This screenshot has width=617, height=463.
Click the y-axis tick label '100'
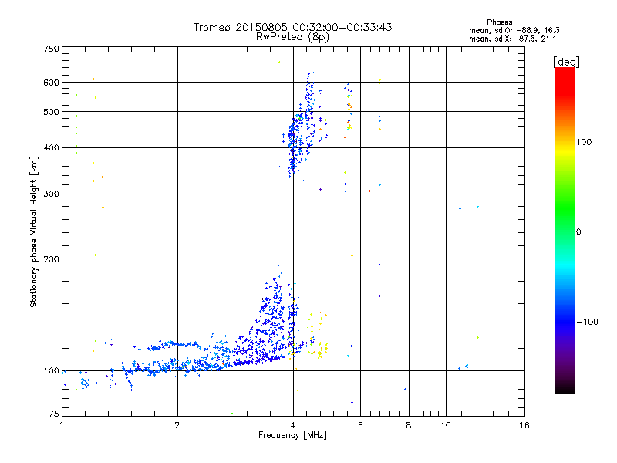pyautogui.click(x=51, y=371)
